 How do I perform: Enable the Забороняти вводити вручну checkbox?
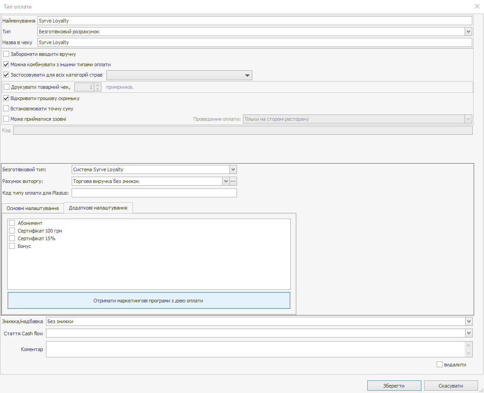pyautogui.click(x=6, y=54)
